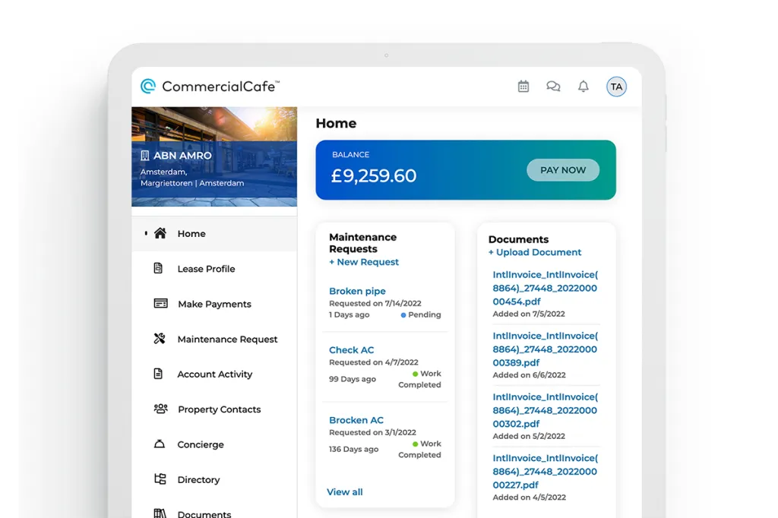778x518 pixels.
Task: Click the balance amount £9,259.60
Action: (374, 175)
